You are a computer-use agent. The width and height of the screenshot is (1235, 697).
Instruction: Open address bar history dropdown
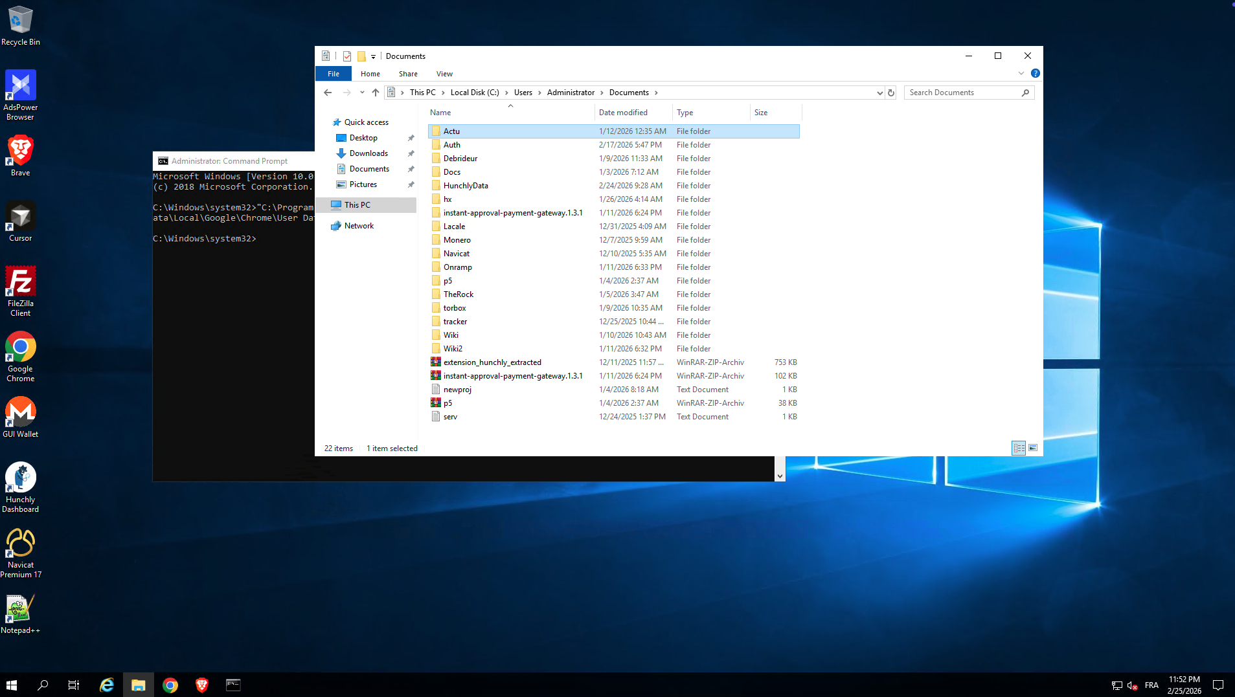879,93
